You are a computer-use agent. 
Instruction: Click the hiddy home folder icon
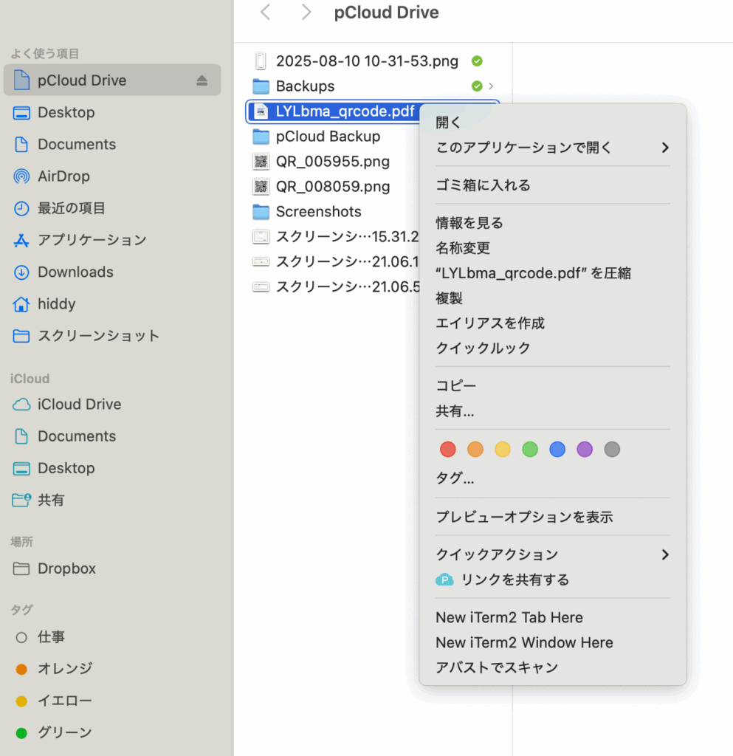22,304
